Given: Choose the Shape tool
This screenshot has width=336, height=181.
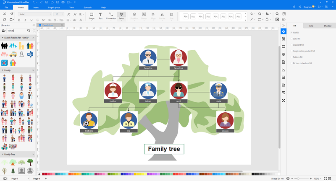Looking at the screenshot, I should tap(92, 16).
